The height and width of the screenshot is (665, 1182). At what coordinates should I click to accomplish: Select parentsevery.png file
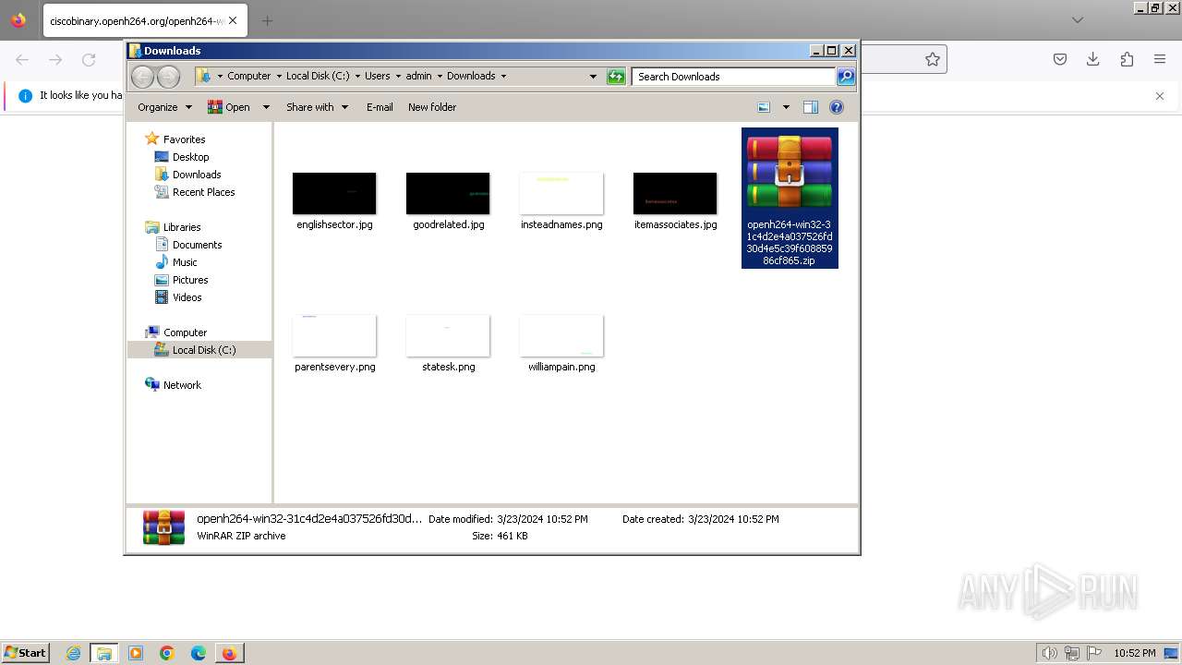point(334,343)
